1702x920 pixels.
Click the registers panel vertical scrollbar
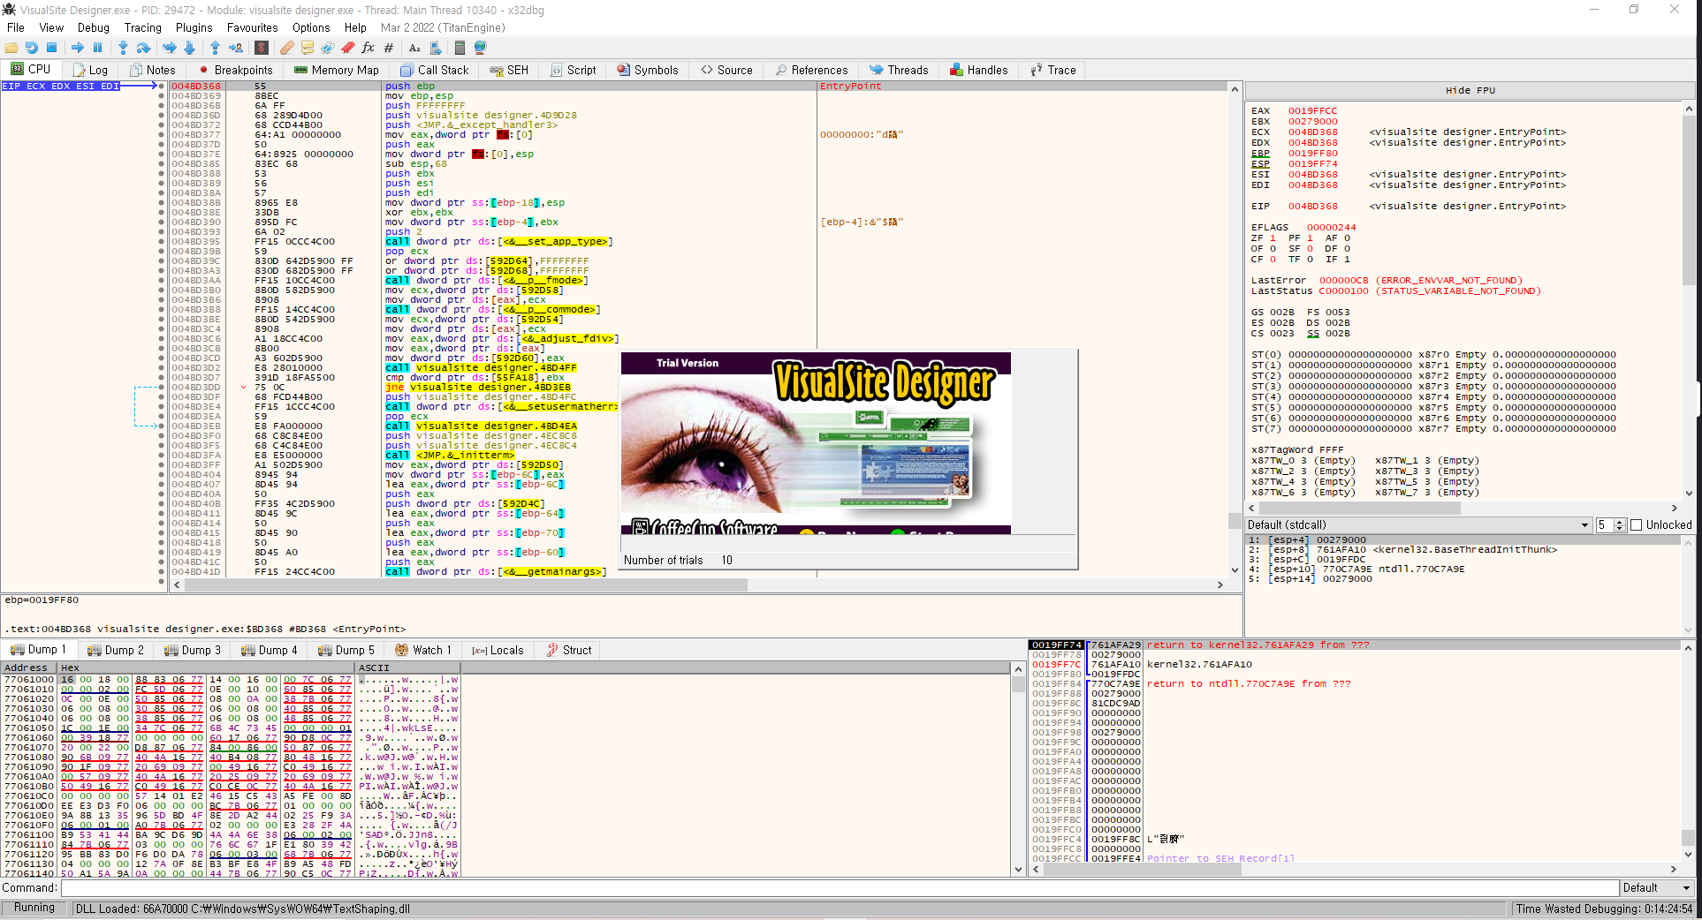click(x=1689, y=300)
